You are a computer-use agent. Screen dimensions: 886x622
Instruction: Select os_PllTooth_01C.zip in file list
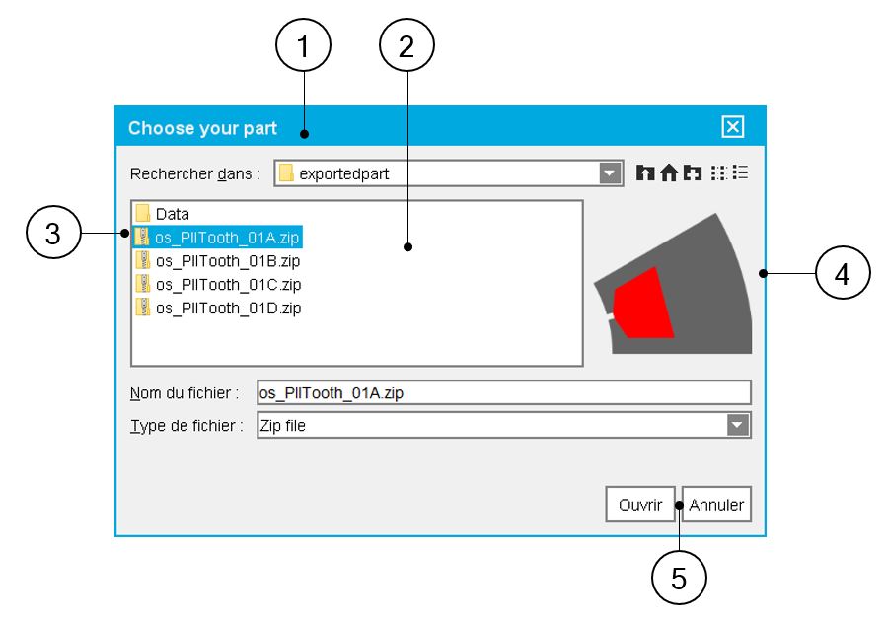(217, 285)
